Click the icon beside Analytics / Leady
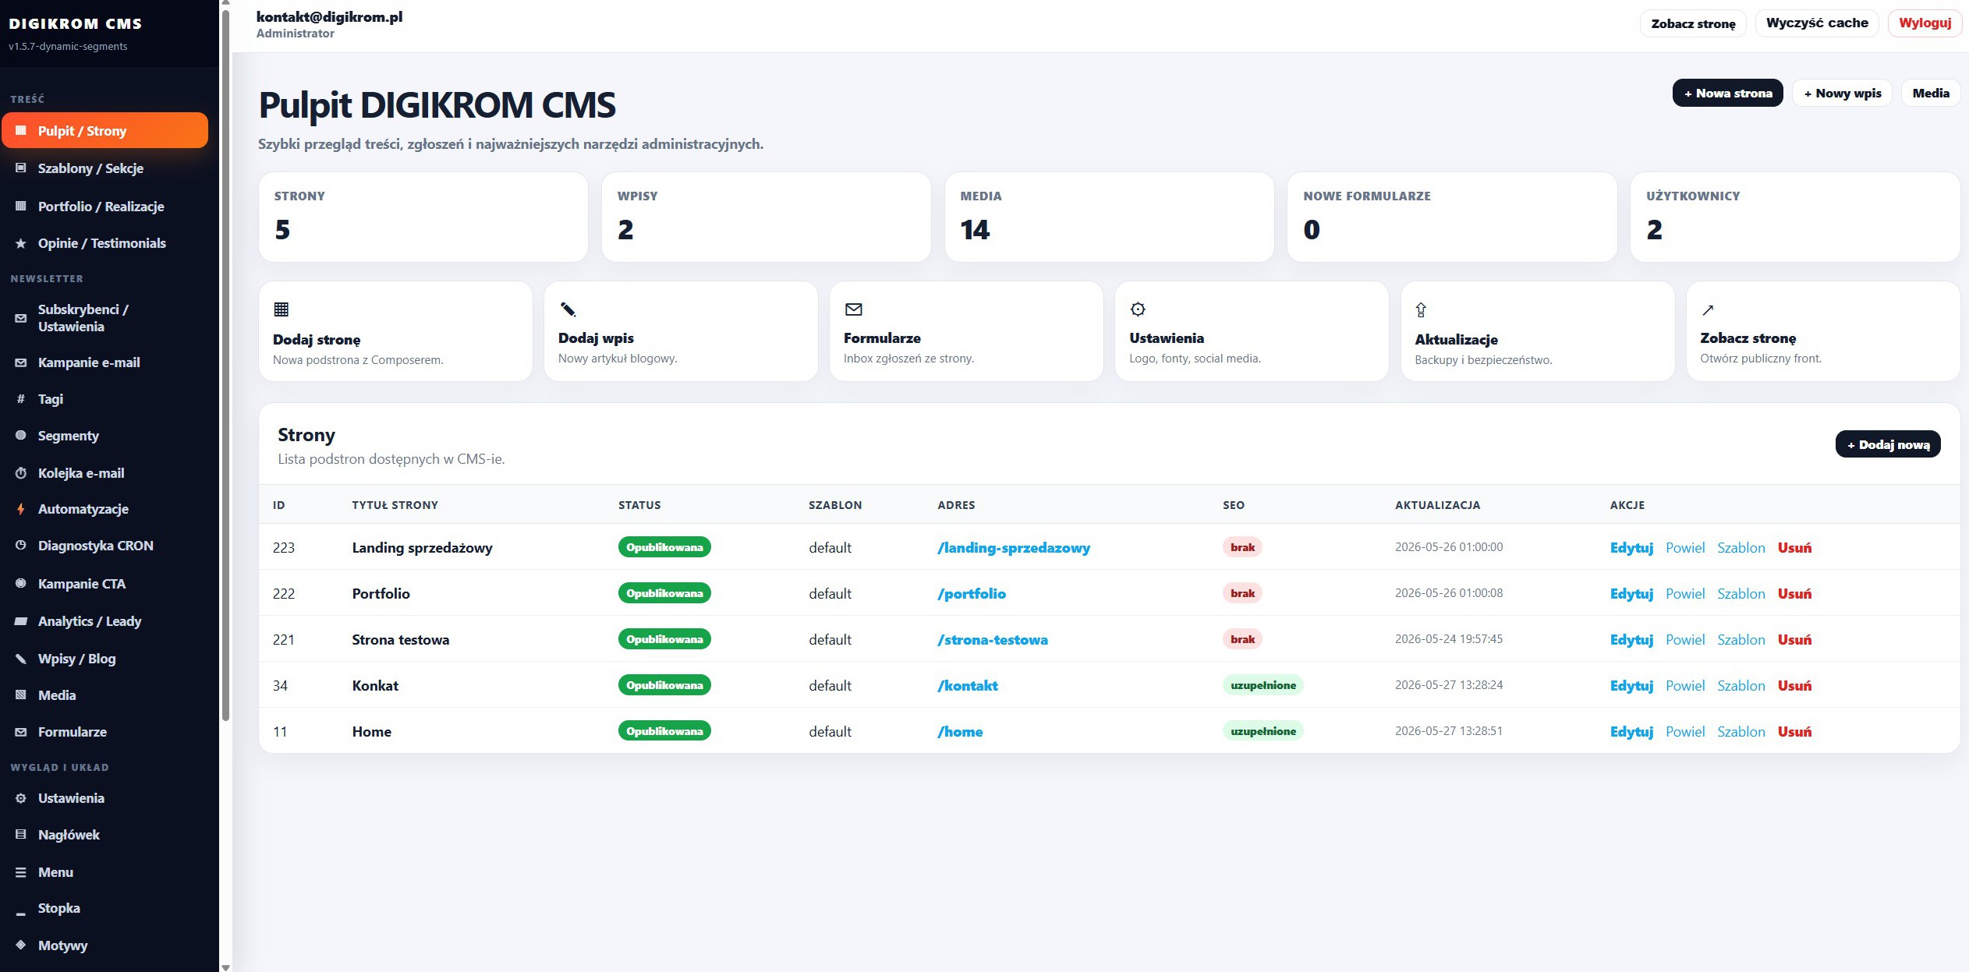The width and height of the screenshot is (1969, 972). (21, 621)
